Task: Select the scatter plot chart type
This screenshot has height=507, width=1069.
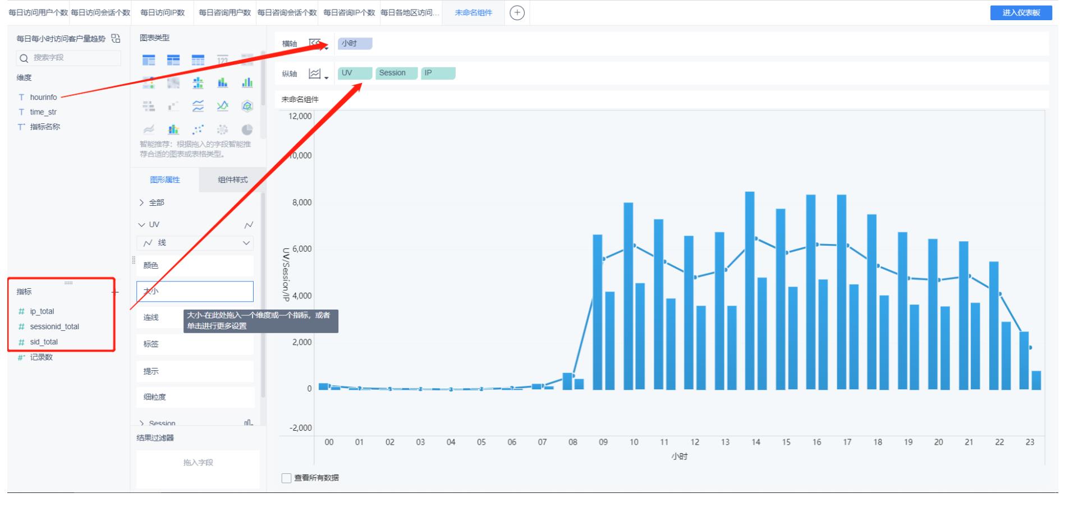Action: 198,130
